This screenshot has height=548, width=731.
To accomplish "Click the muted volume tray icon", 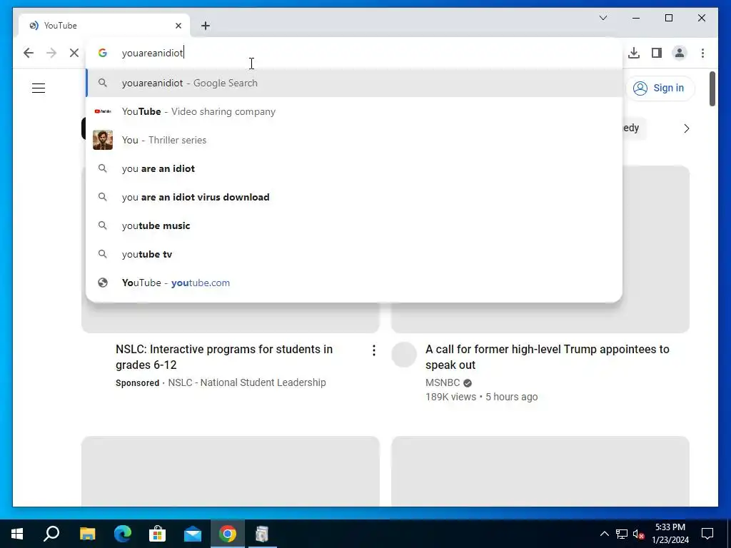I will 639,534.
